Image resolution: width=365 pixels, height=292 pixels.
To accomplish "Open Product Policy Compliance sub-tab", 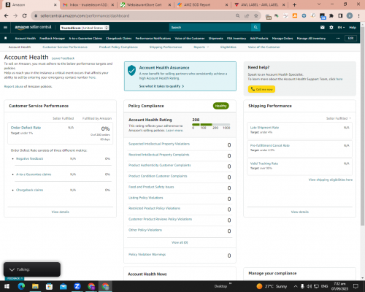I will pos(118,47).
